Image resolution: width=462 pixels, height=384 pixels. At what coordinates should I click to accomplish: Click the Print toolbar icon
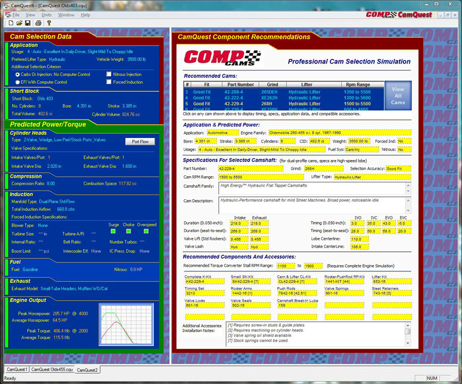click(38, 23)
